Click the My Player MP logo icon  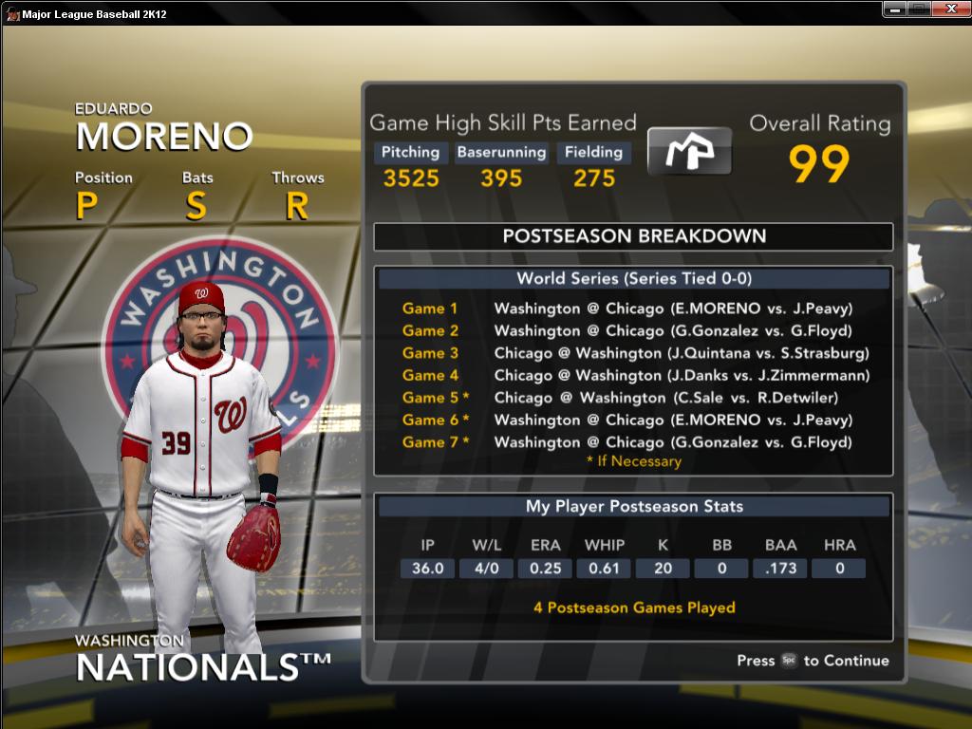click(x=689, y=151)
